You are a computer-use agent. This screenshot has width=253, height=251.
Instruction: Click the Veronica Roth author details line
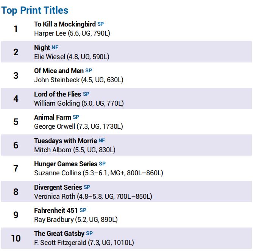[x=93, y=196]
